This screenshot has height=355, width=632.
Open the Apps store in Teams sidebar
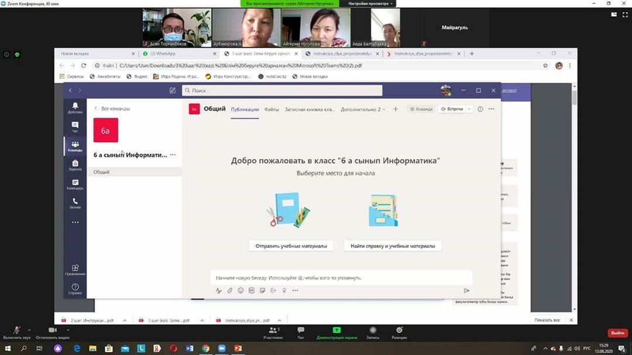[75, 270]
